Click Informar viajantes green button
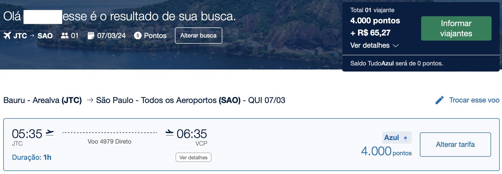The image size is (502, 174). click(x=456, y=28)
